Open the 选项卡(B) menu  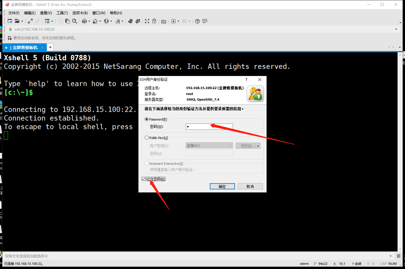coord(80,13)
